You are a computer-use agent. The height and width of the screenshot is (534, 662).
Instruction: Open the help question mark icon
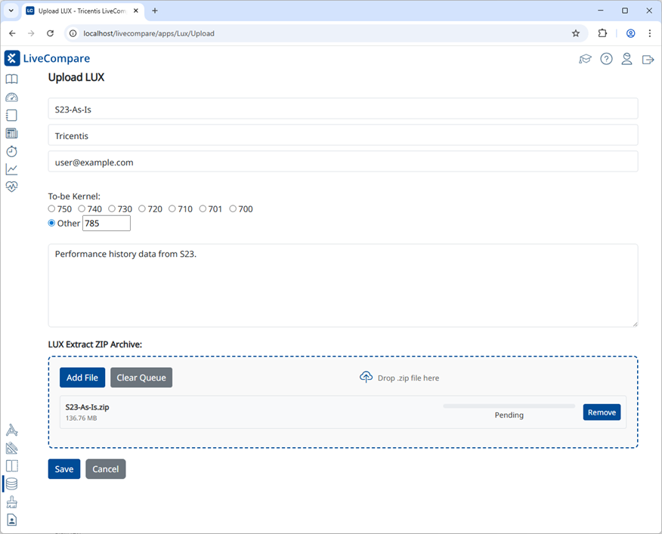tap(606, 58)
